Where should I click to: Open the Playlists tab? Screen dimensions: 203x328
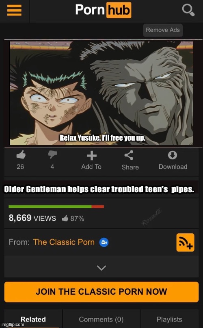169,319
